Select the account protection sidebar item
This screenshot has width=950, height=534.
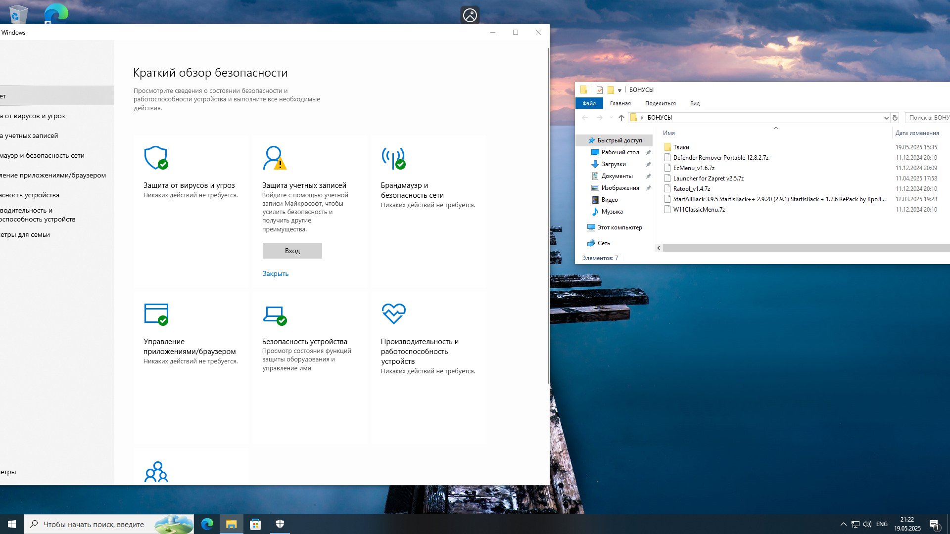pyautogui.click(x=57, y=135)
